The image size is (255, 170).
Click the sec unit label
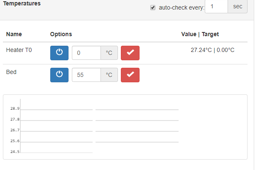pyautogui.click(x=238, y=7)
